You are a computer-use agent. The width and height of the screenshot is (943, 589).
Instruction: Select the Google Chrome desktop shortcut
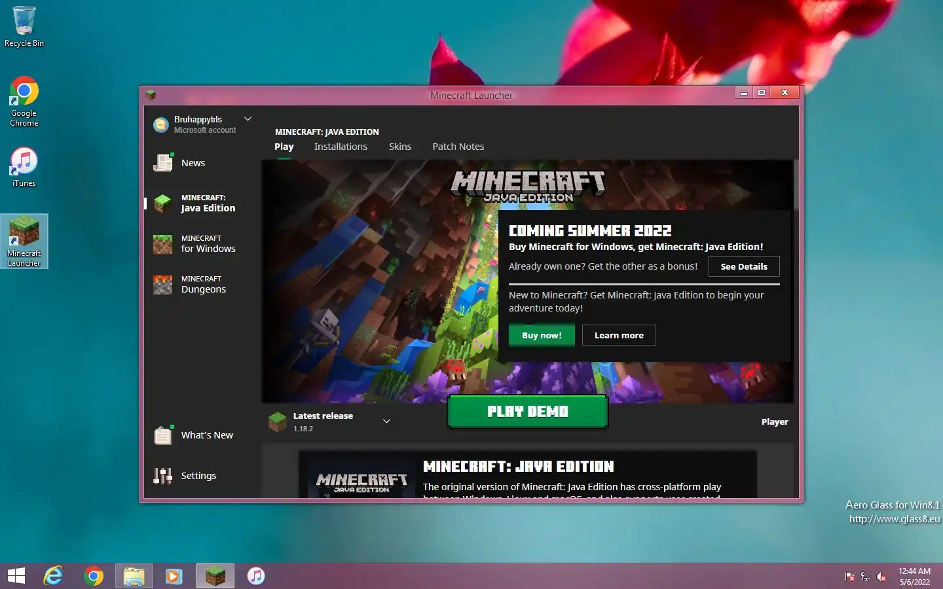pos(24,101)
